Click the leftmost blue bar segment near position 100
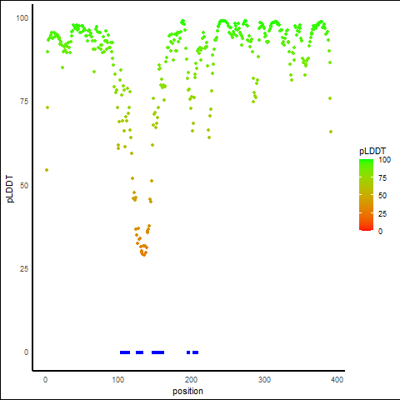 coord(125,352)
